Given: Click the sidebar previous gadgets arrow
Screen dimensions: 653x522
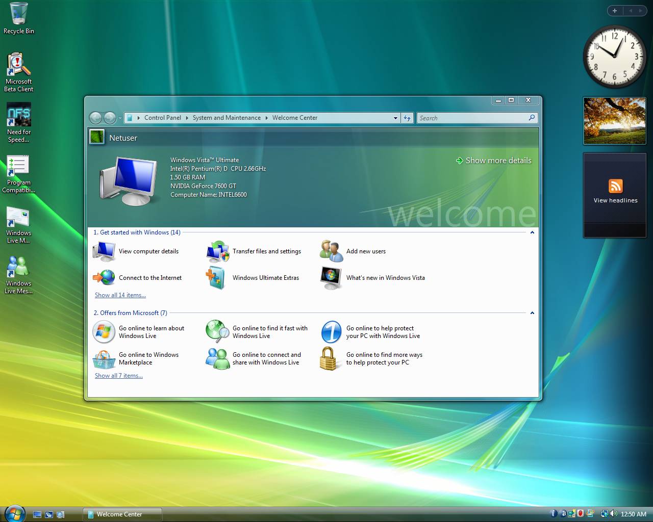Looking at the screenshot, I should (631, 11).
